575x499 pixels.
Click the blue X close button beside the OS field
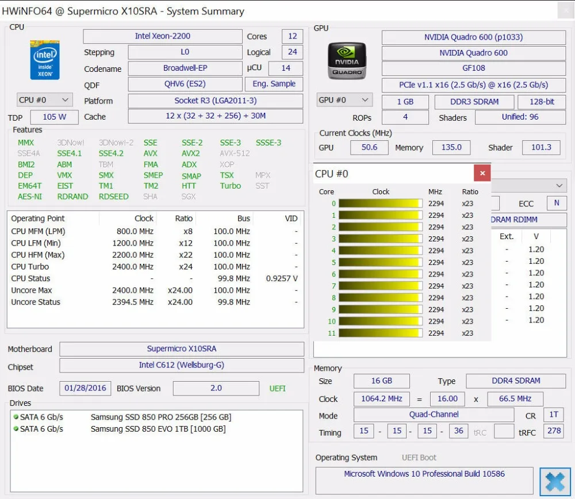pyautogui.click(x=555, y=481)
